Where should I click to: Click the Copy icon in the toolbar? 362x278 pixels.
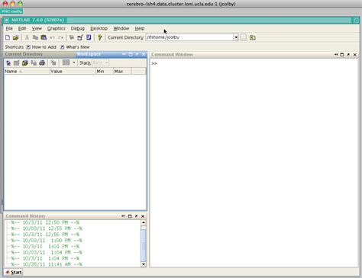pos(35,37)
